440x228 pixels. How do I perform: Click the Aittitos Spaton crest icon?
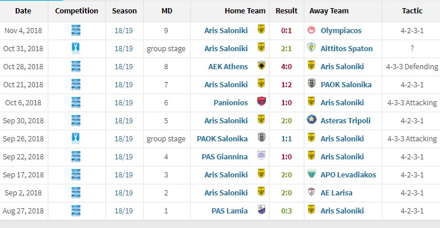[311, 48]
